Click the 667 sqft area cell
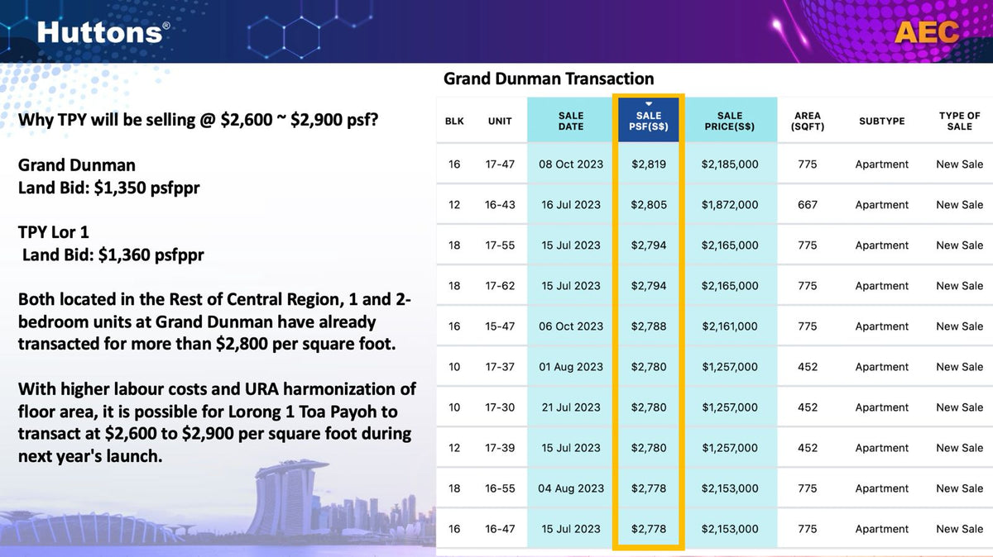The image size is (993, 557). tap(808, 205)
